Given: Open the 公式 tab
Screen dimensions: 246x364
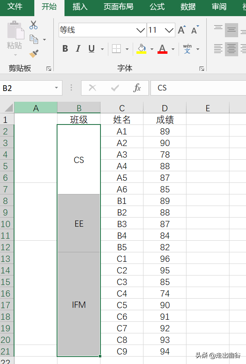Looking at the screenshot, I should 157,7.
